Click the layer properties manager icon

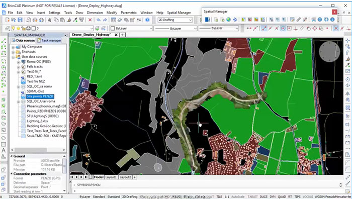pyautogui.click(x=8, y=28)
